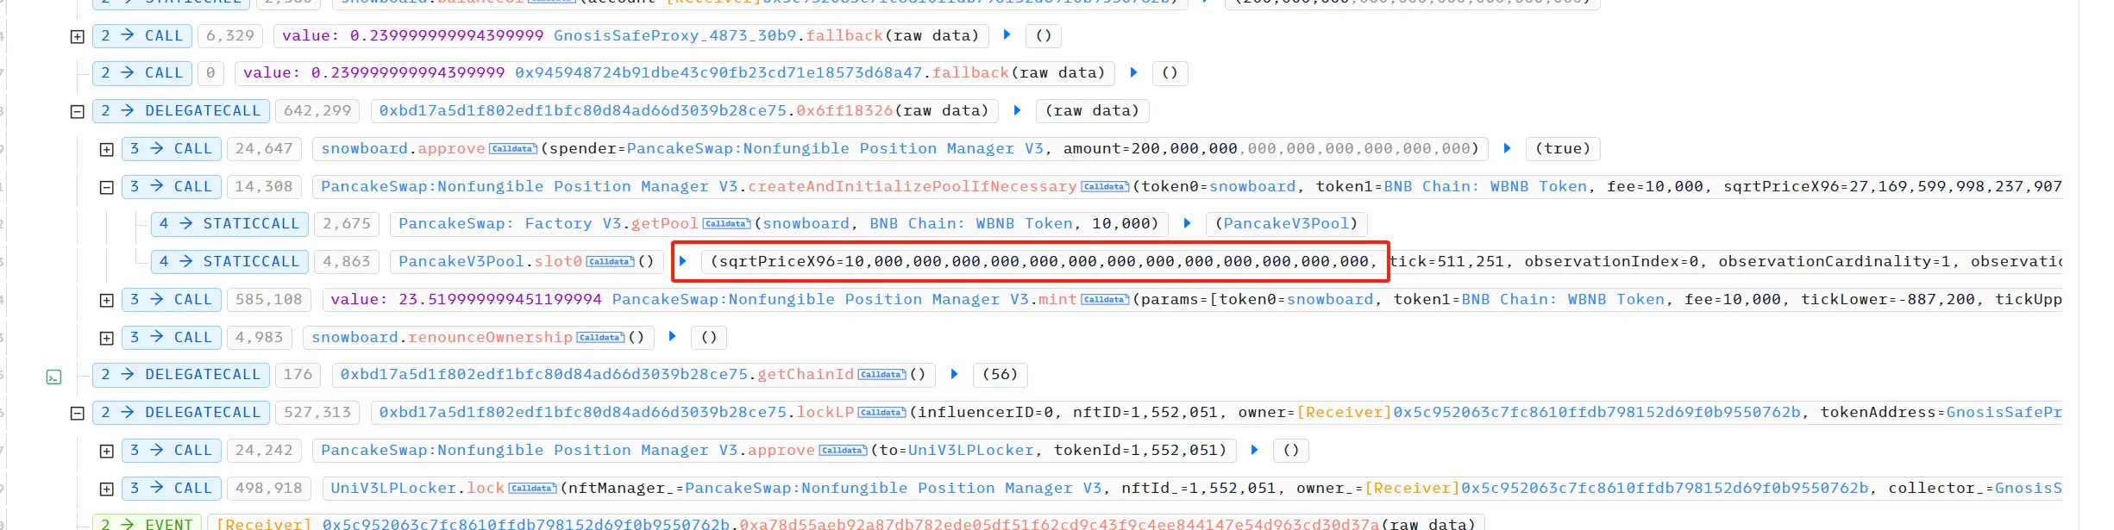Image resolution: width=2114 pixels, height=530 pixels.
Task: Open PancakeV3Pool link on slot0 row
Action: pos(461,262)
